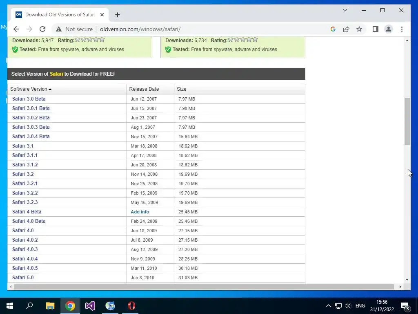Focus the address bar URL
This screenshot has height=314, width=418.
(140, 29)
